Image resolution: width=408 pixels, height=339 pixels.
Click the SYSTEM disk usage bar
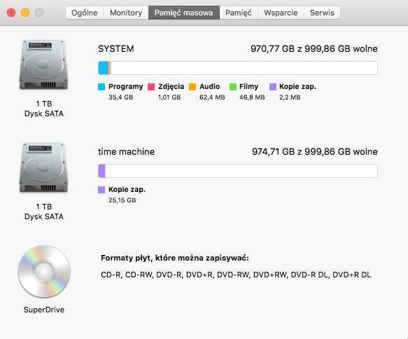238,68
